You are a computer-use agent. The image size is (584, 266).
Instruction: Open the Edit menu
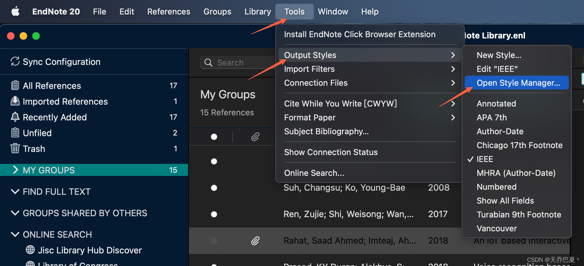pyautogui.click(x=127, y=12)
